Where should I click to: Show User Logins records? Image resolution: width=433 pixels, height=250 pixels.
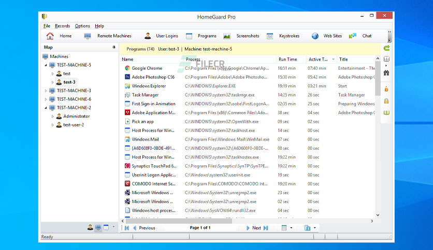(161, 36)
